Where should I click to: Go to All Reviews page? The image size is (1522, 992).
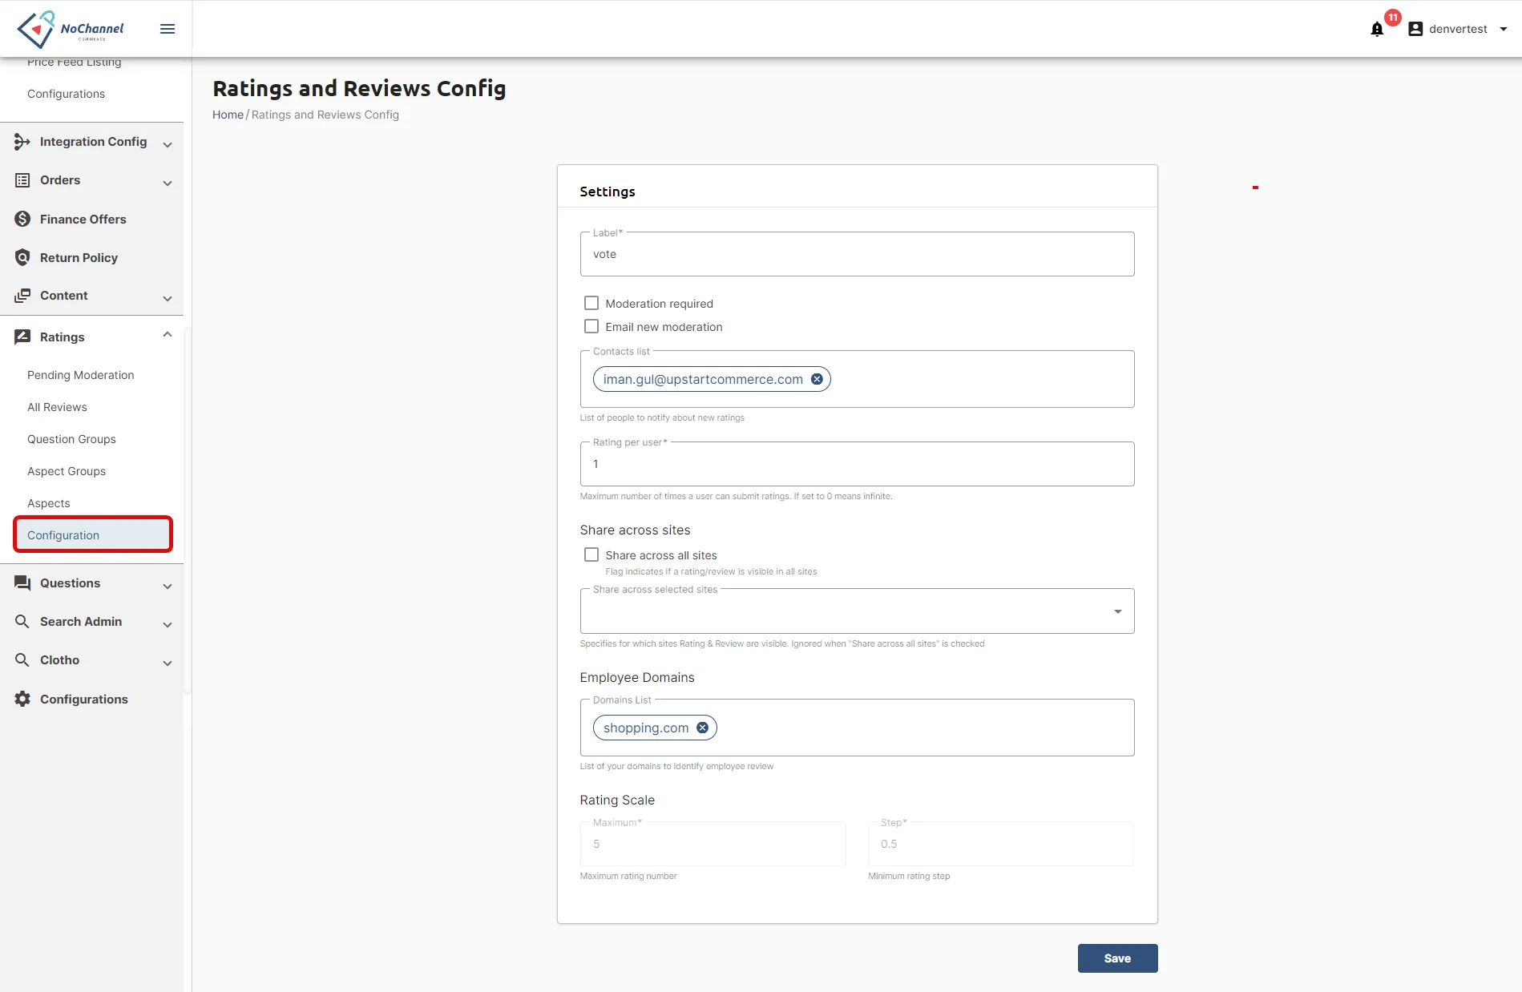pos(57,407)
